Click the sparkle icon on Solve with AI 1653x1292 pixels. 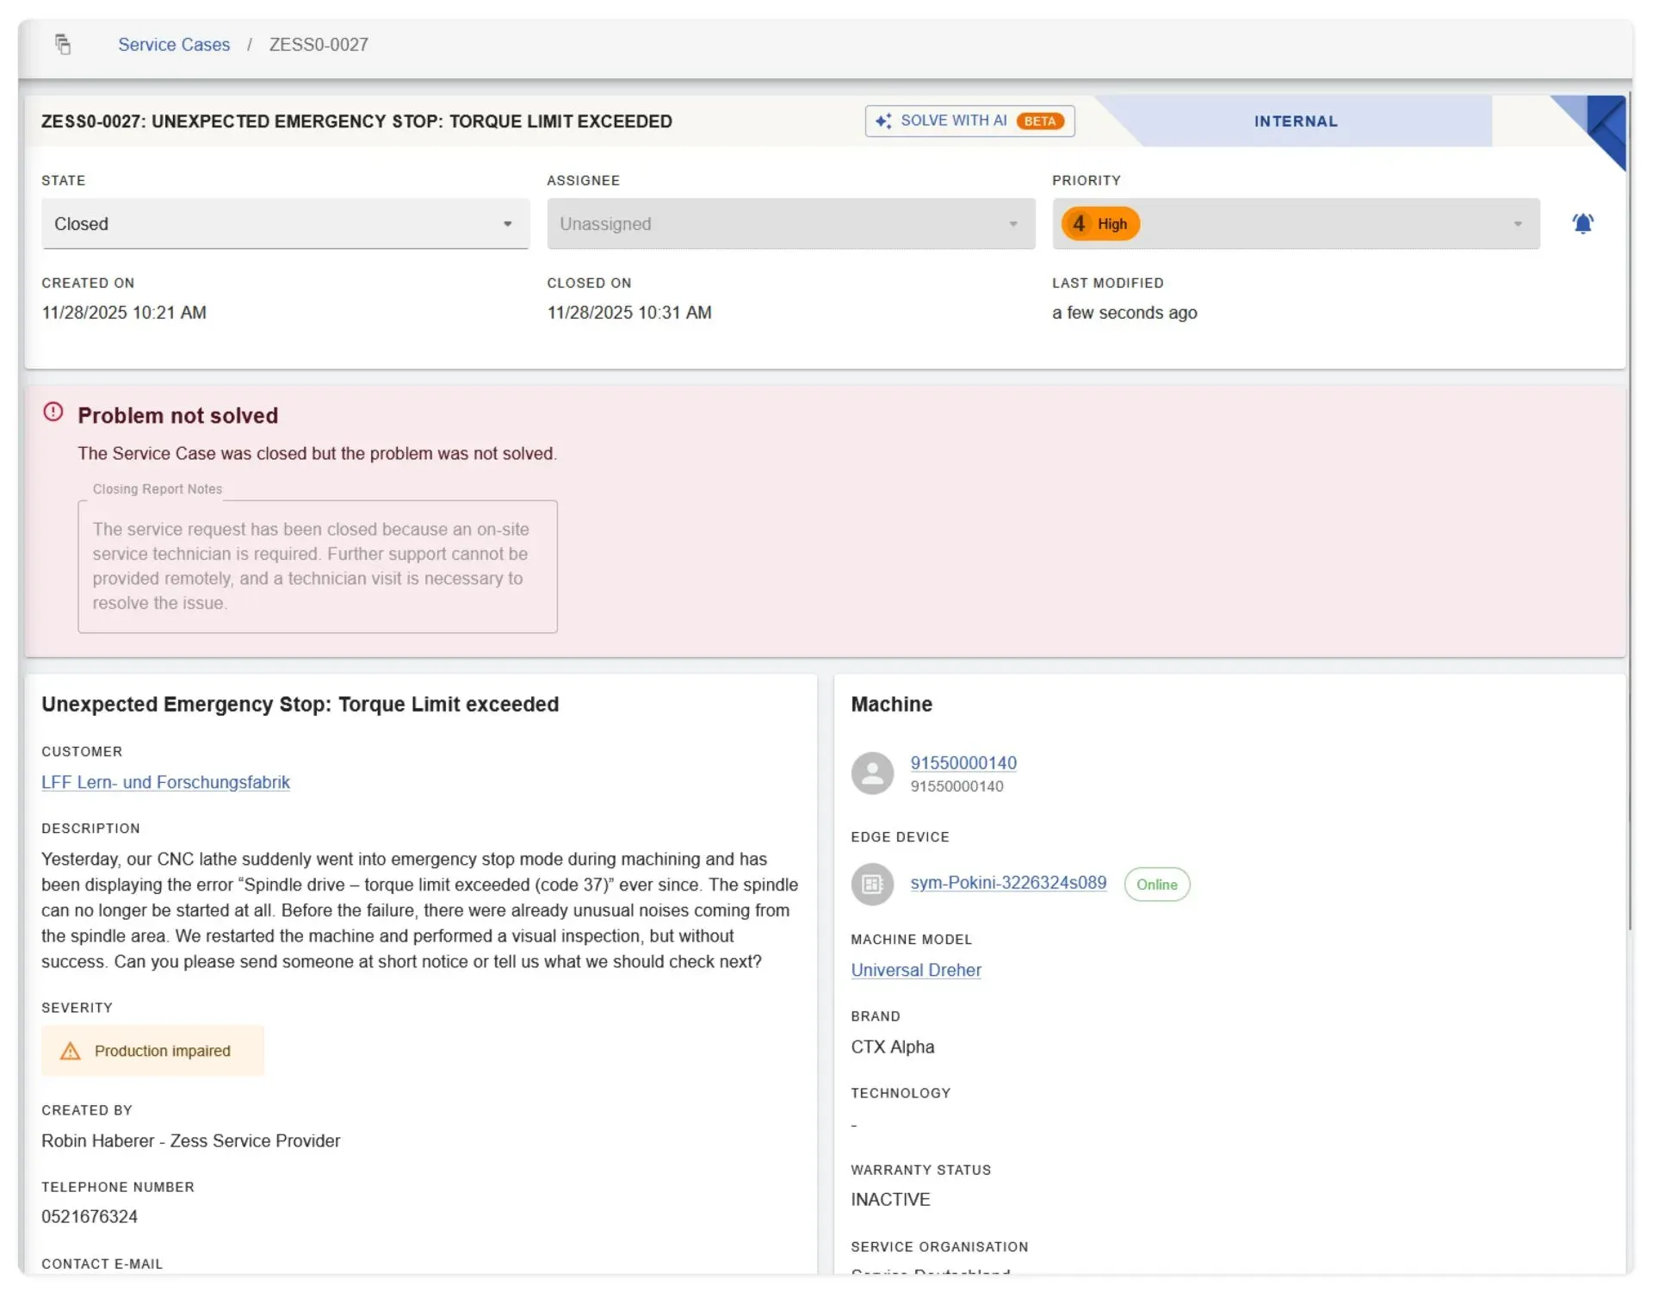click(883, 121)
